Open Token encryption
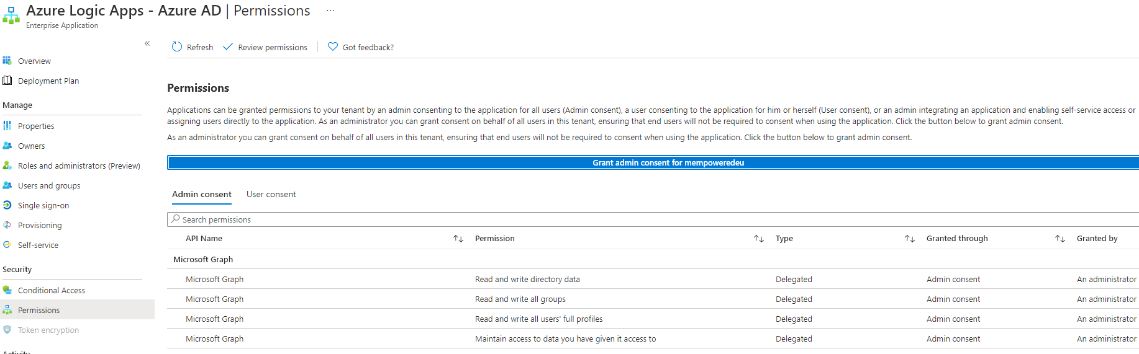The height and width of the screenshot is (354, 1139). coord(48,330)
